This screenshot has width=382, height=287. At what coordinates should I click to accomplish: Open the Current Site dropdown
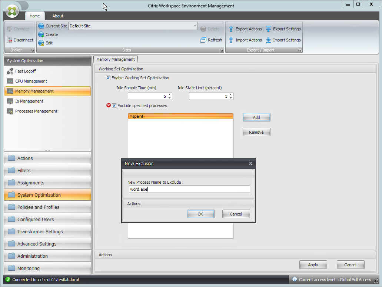(x=195, y=26)
